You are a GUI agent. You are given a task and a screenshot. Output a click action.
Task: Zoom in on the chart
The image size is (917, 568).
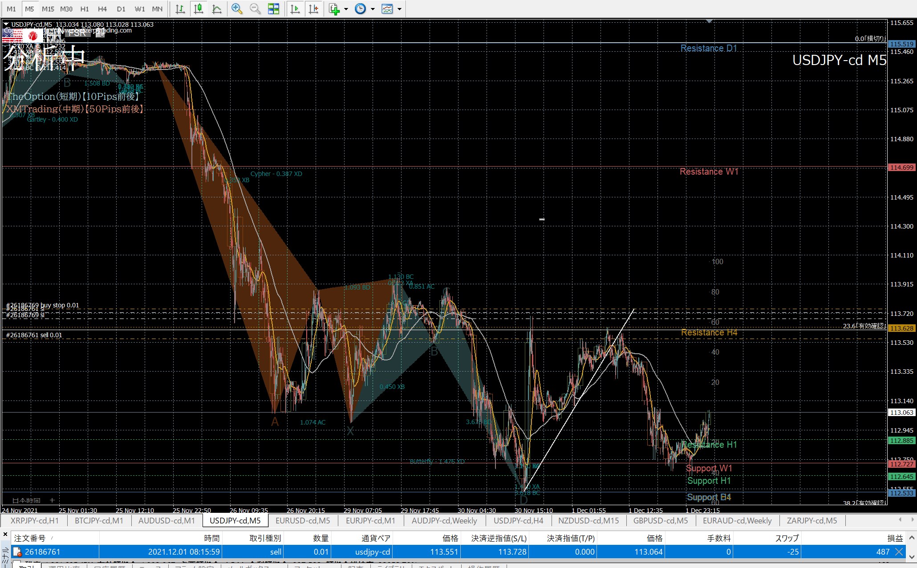pyautogui.click(x=237, y=9)
